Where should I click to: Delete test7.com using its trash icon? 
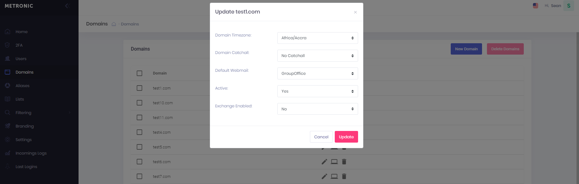[344, 176]
